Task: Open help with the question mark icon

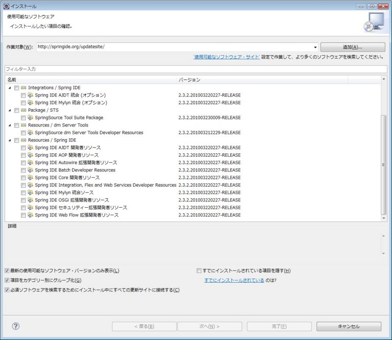Action: tap(16, 326)
